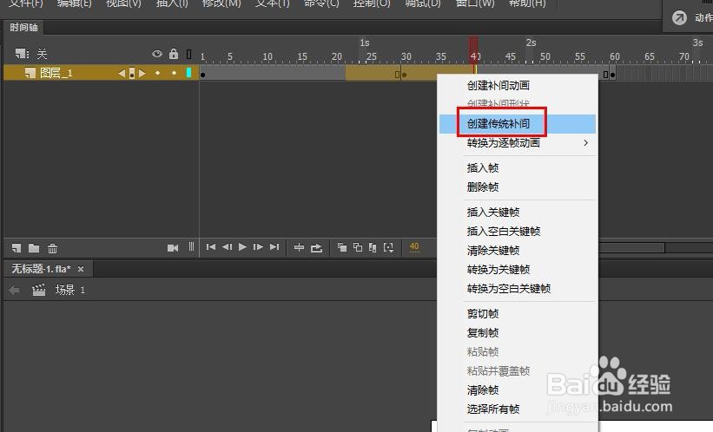The height and width of the screenshot is (432, 713).
Task: Go to the first frame
Action: point(210,246)
